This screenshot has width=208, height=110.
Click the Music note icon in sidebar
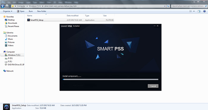[6, 39]
